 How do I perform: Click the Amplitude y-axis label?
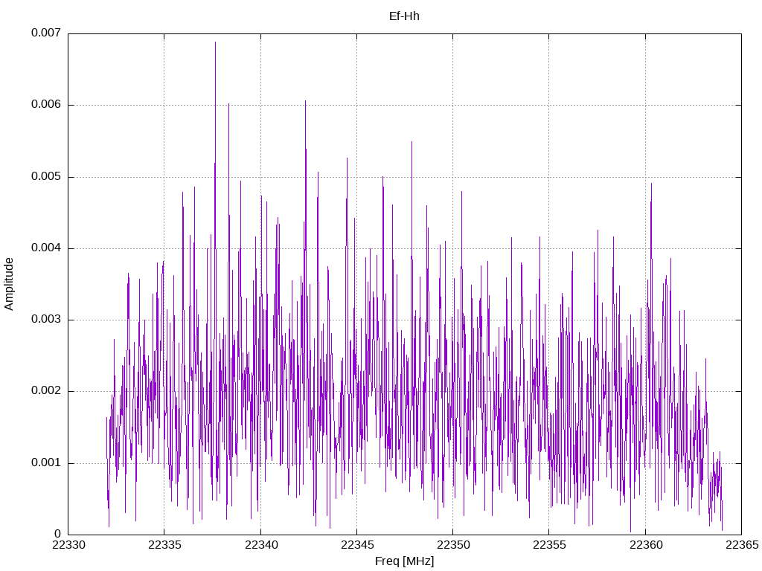9,284
